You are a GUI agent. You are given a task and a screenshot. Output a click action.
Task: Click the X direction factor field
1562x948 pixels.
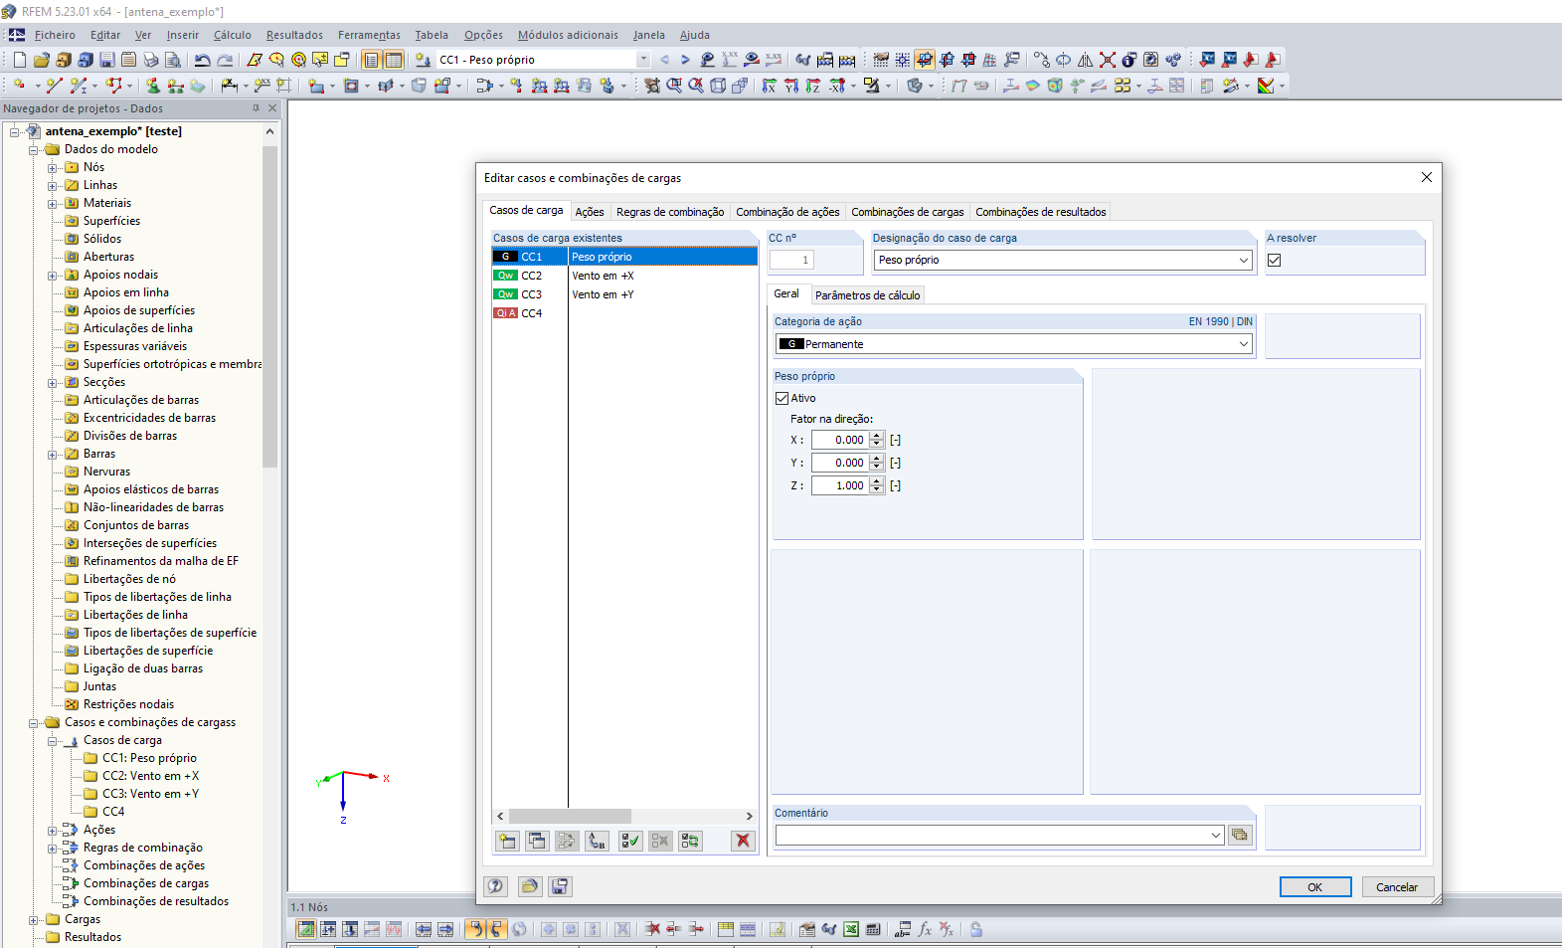tap(840, 440)
